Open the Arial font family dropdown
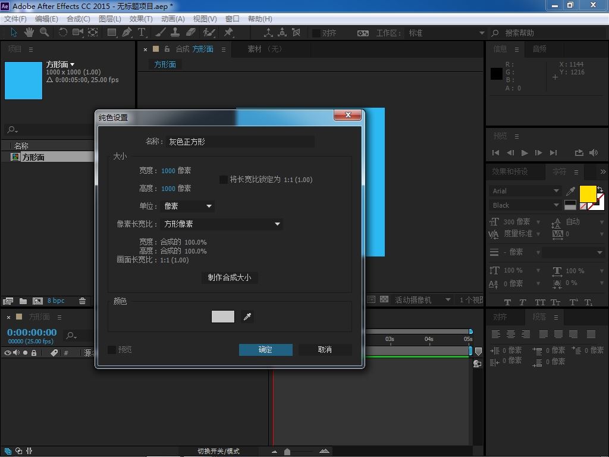This screenshot has width=609, height=457. 525,191
